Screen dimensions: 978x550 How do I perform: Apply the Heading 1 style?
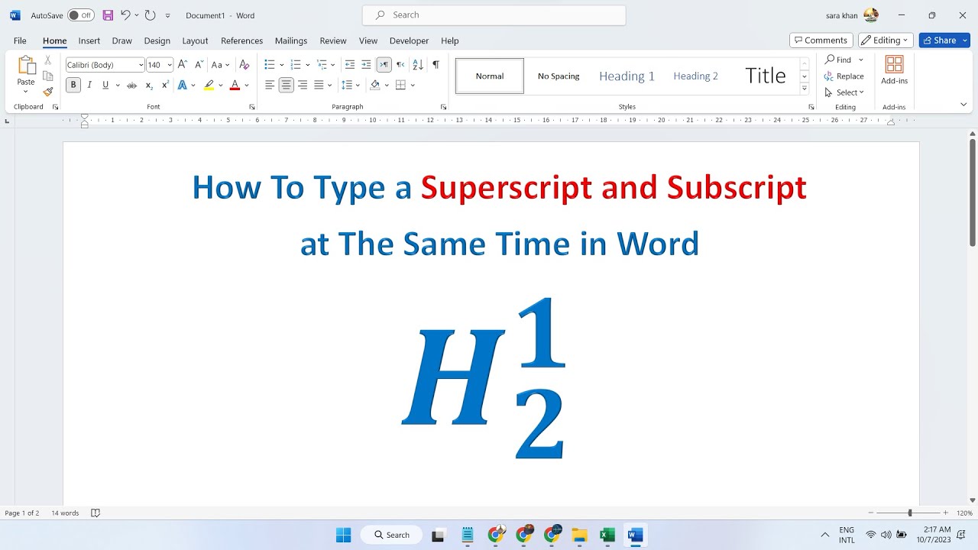coord(627,76)
